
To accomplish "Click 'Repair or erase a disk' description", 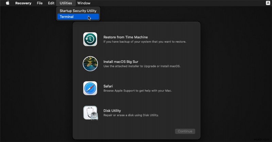I will click(x=131, y=115).
